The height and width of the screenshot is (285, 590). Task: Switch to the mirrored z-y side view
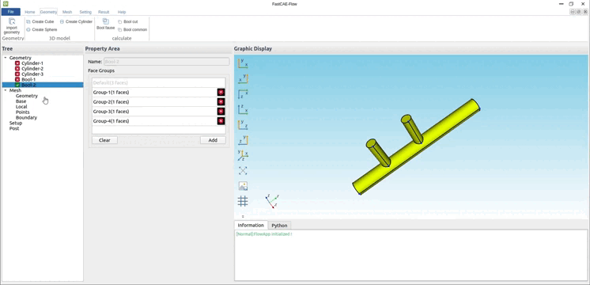point(243,140)
